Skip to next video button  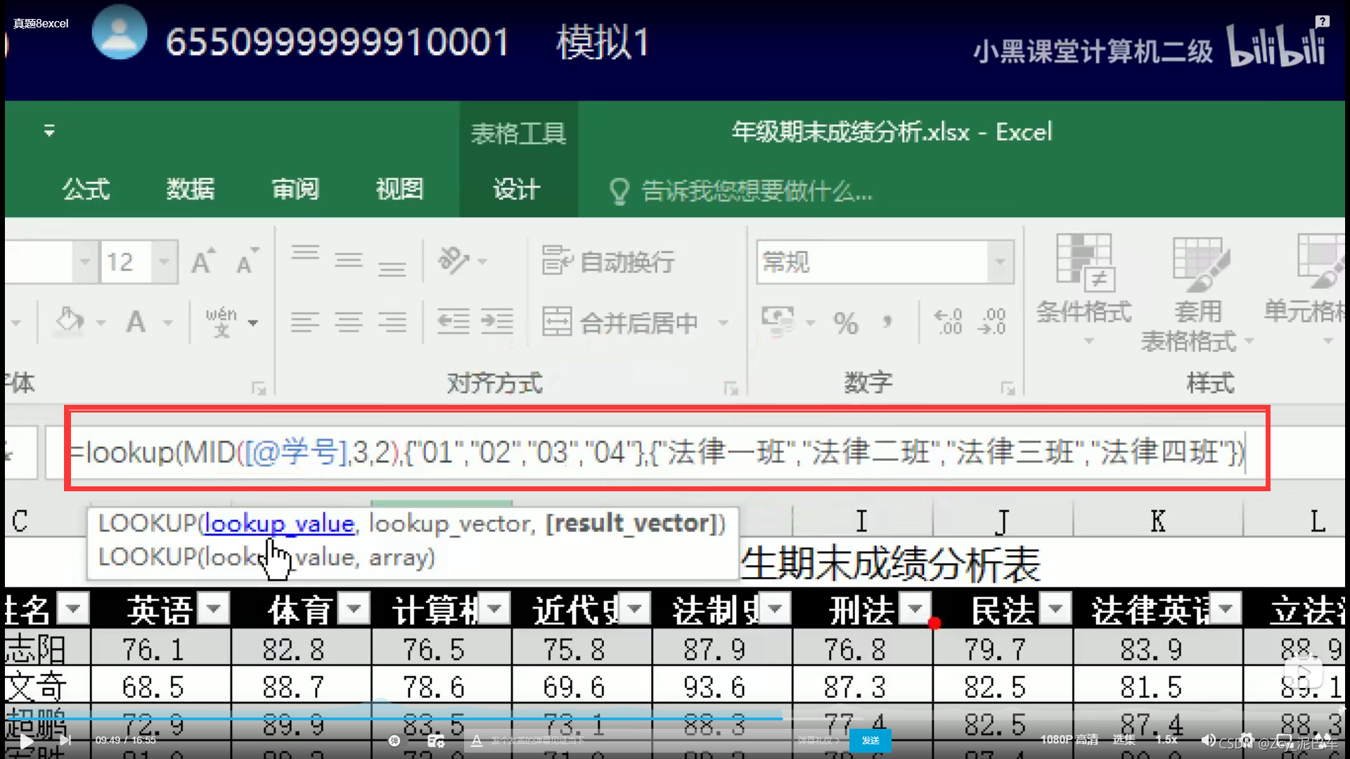click(65, 740)
